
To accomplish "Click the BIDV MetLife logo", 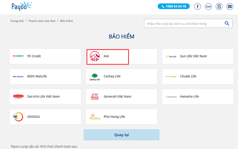I will [x=18, y=77].
